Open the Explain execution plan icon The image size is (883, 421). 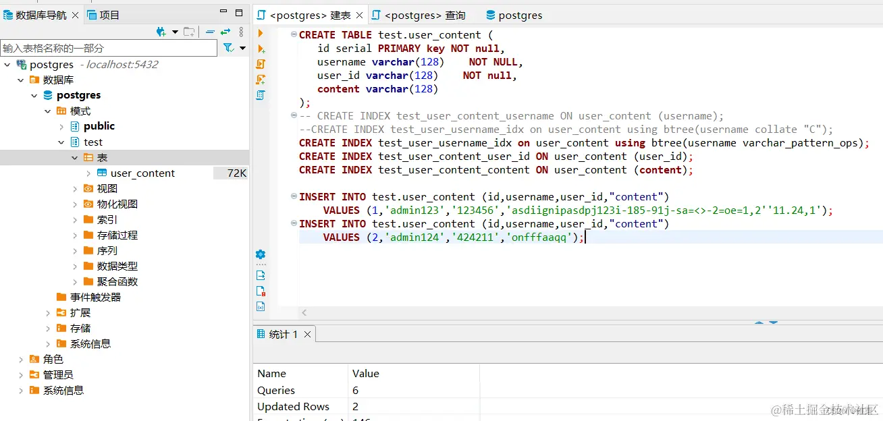point(261,95)
